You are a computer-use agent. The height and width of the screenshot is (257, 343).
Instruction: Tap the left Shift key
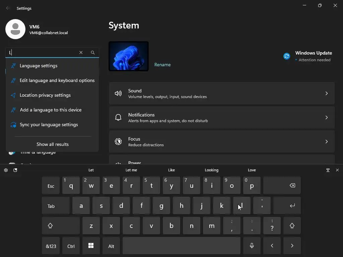[x=61, y=226]
